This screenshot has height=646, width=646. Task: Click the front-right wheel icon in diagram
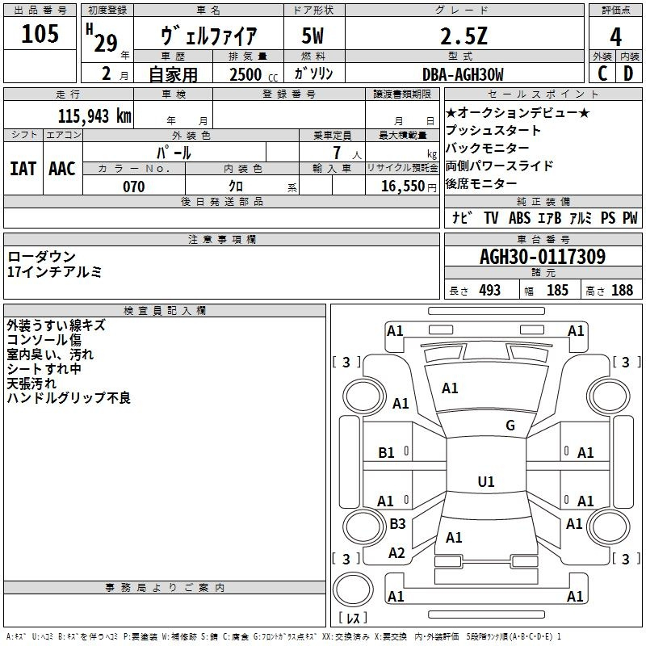608,396
